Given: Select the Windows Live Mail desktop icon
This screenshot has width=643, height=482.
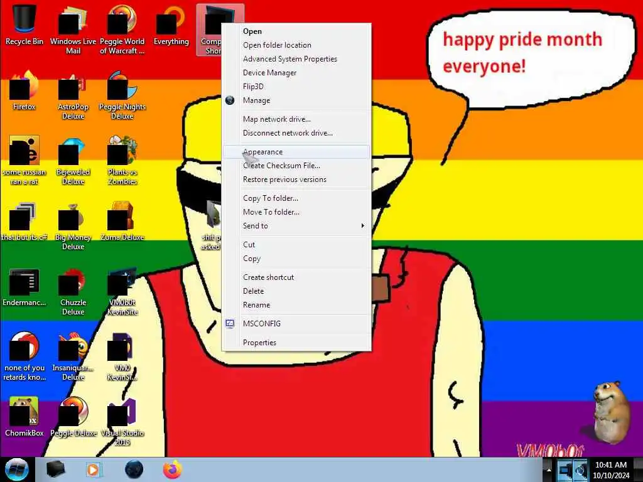Looking at the screenshot, I should [x=73, y=29].
